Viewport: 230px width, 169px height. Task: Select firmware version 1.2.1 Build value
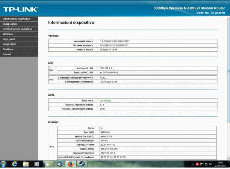click(x=115, y=41)
